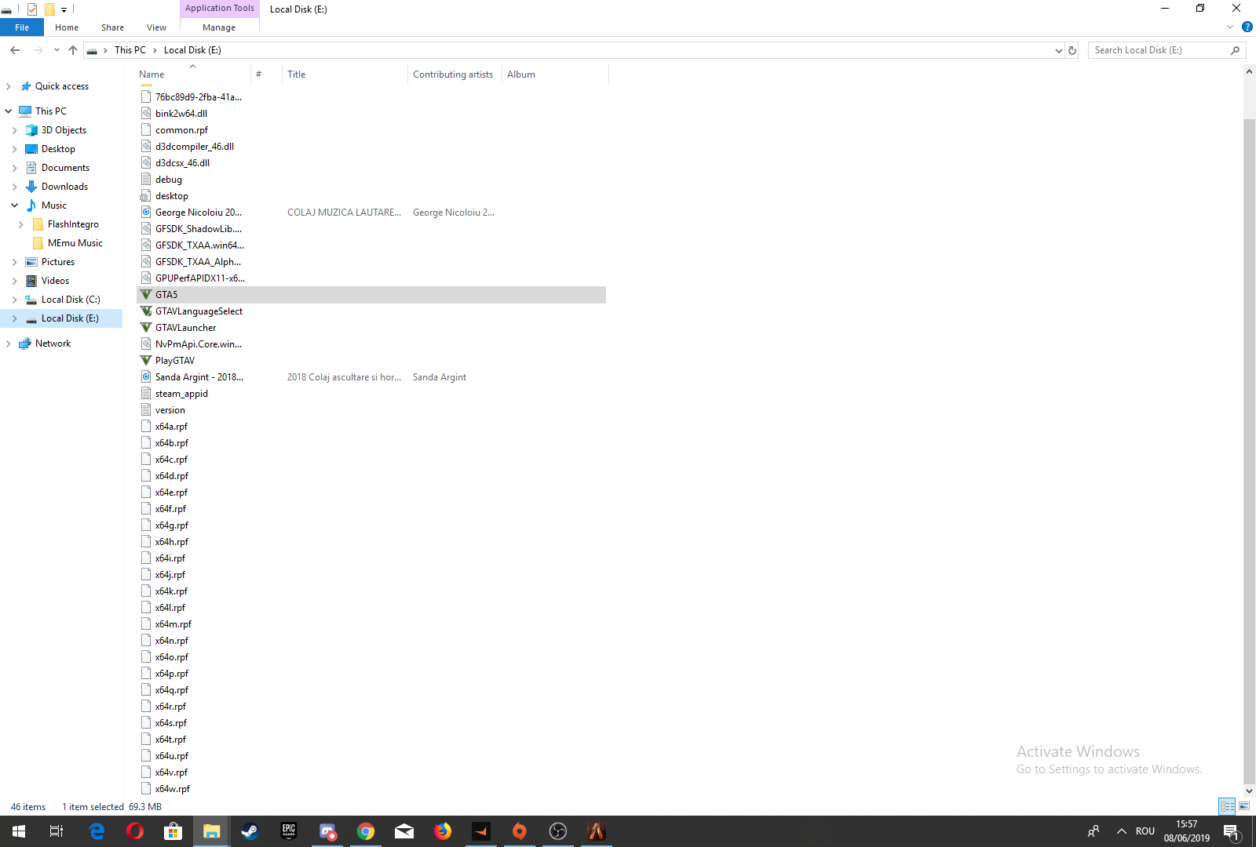Show hidden system tray icons
The image size is (1256, 847).
1122,831
